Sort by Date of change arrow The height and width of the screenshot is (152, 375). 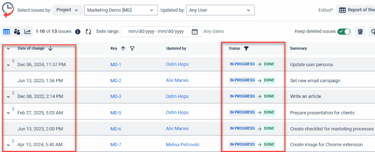(50, 48)
